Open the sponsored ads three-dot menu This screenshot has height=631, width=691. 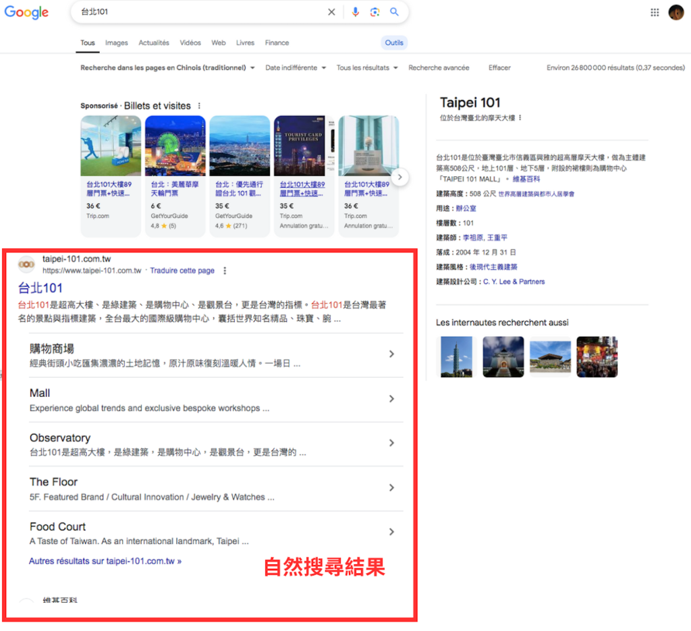pyautogui.click(x=199, y=106)
